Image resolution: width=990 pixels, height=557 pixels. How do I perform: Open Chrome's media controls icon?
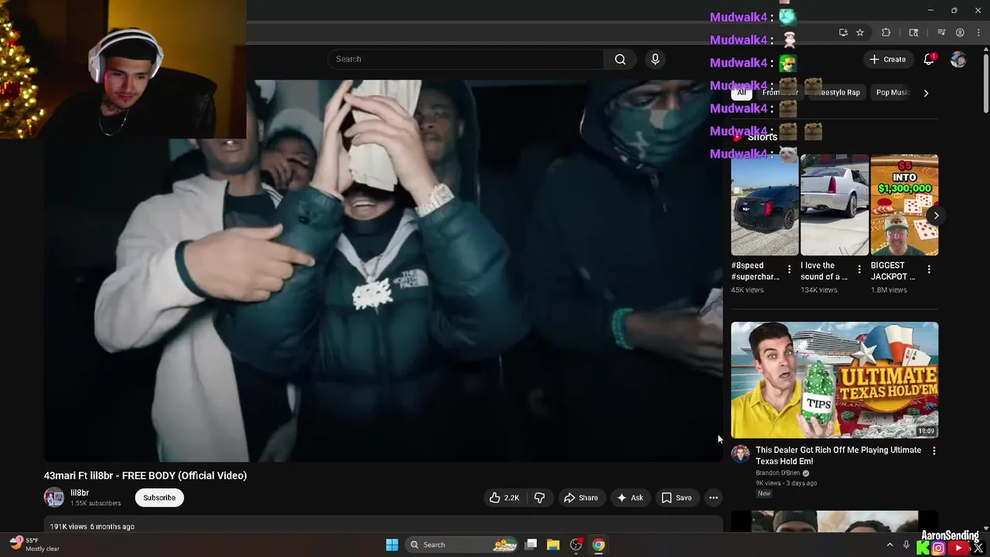coord(941,32)
